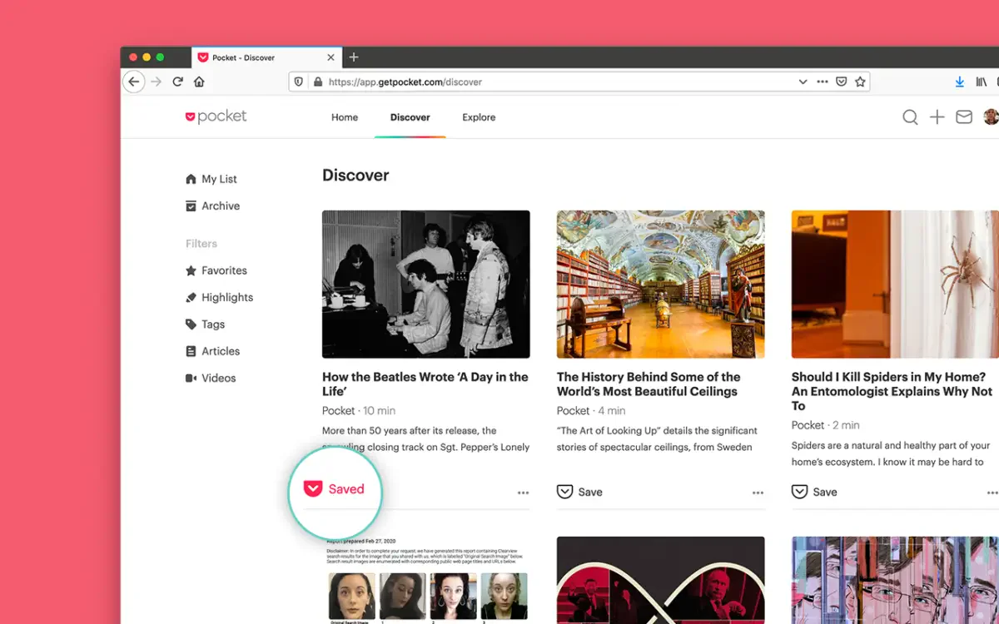Click the Save to Pocket toolbar icon
This screenshot has width=999, height=624.
coord(842,82)
